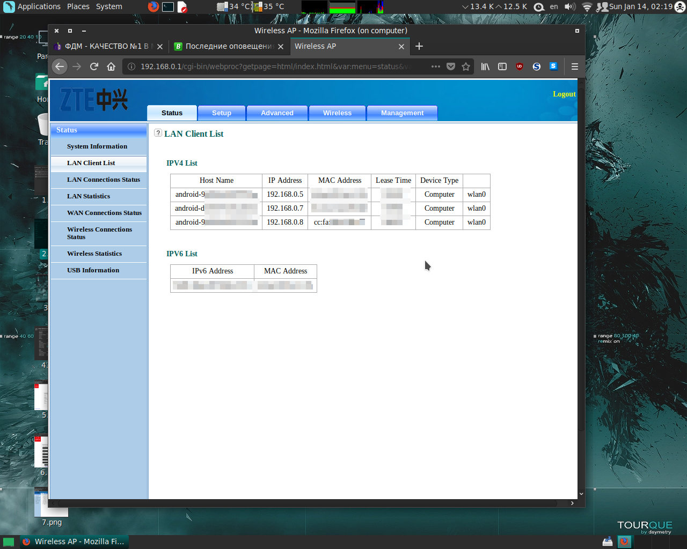This screenshot has height=549, width=687.
Task: Click the LAN Client List help icon
Action: click(158, 133)
